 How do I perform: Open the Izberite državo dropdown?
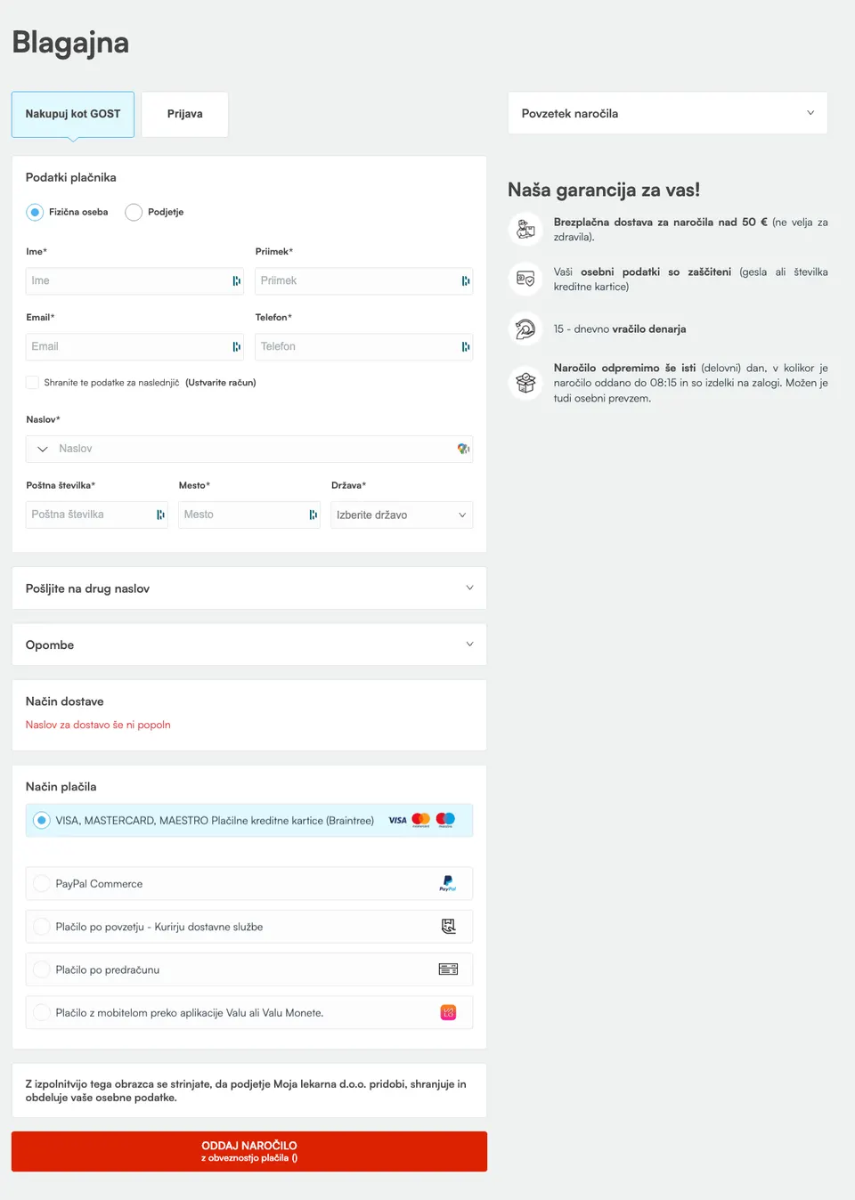tap(402, 515)
